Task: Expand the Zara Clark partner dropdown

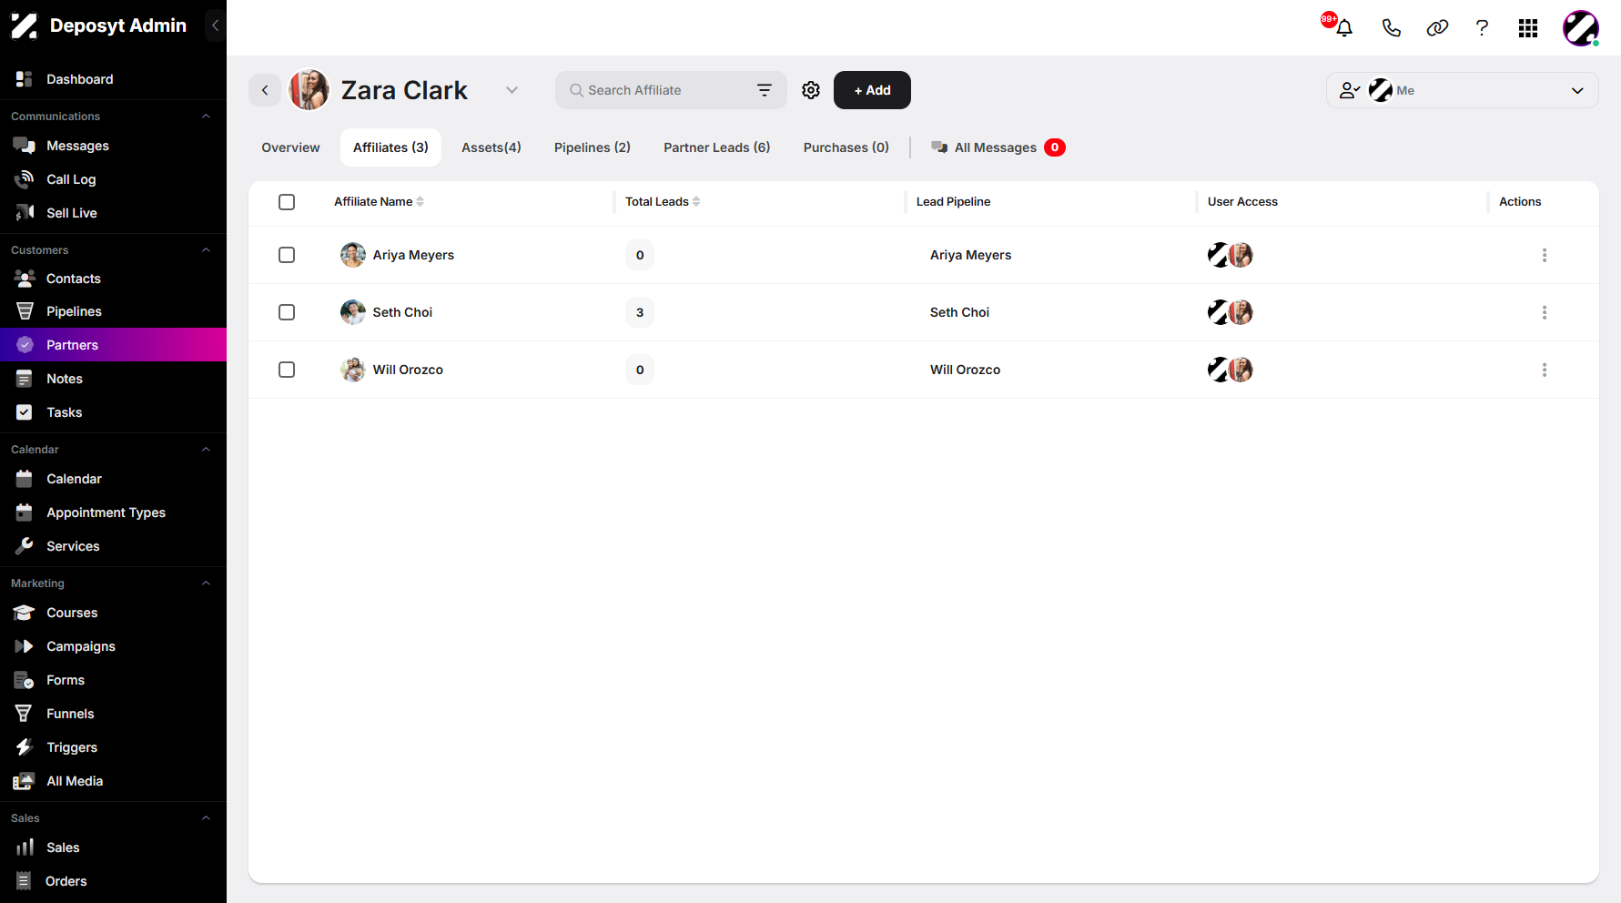Action: pos(512,90)
